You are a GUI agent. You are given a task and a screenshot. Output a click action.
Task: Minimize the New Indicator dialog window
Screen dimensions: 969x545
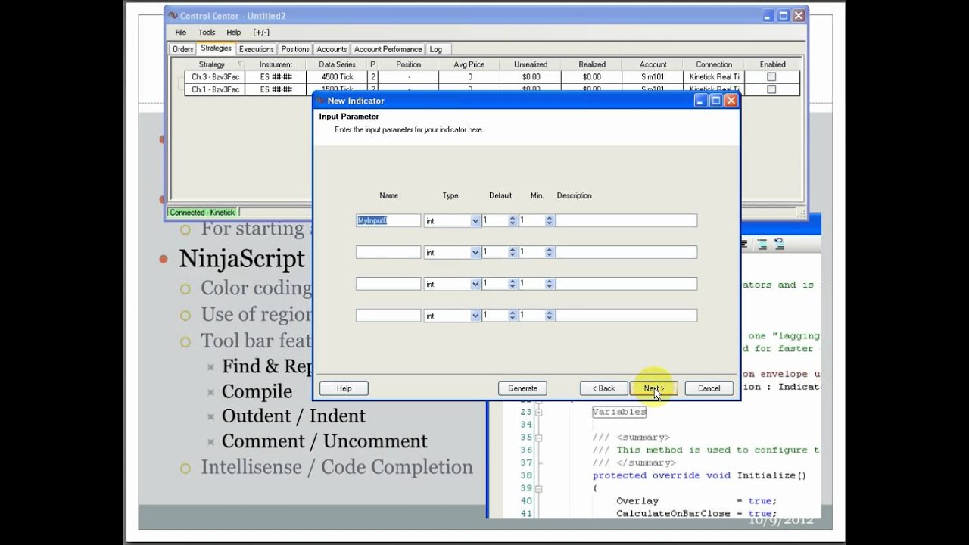click(701, 101)
